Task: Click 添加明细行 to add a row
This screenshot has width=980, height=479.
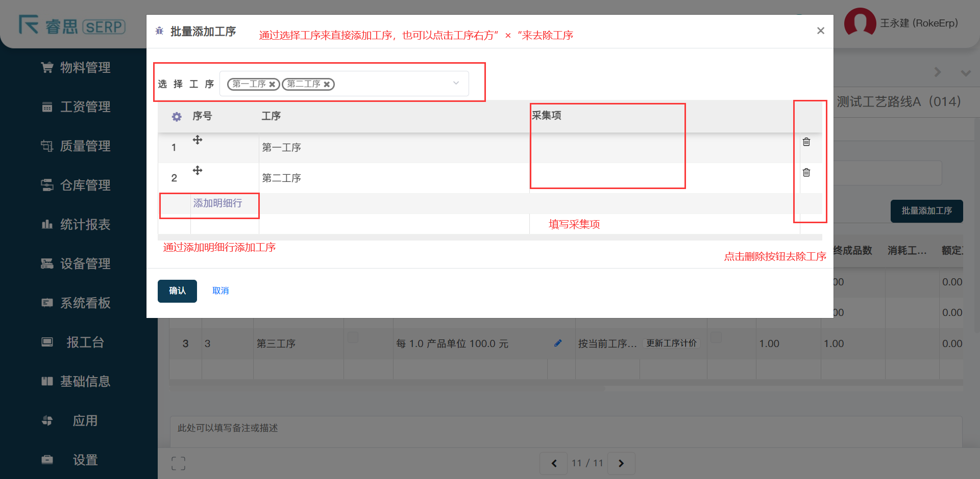Action: coord(217,203)
